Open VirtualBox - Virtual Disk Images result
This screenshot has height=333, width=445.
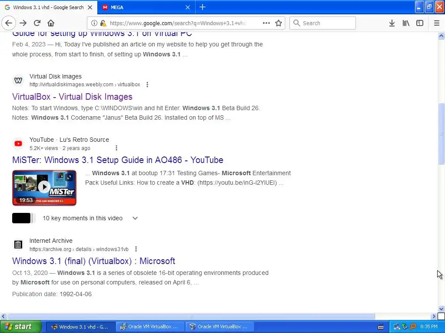coord(73,97)
